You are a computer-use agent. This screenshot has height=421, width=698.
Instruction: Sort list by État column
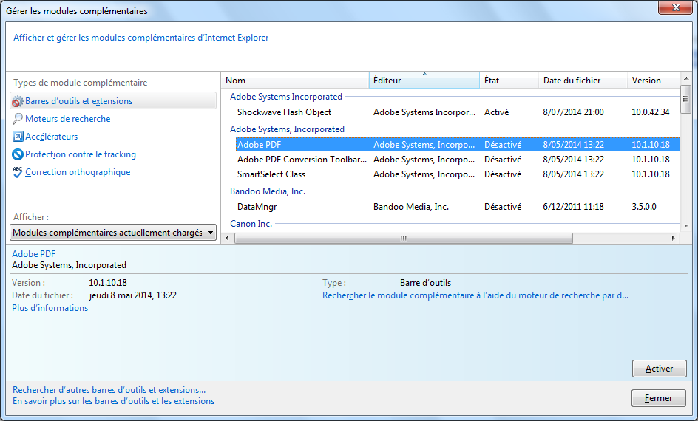click(x=509, y=81)
